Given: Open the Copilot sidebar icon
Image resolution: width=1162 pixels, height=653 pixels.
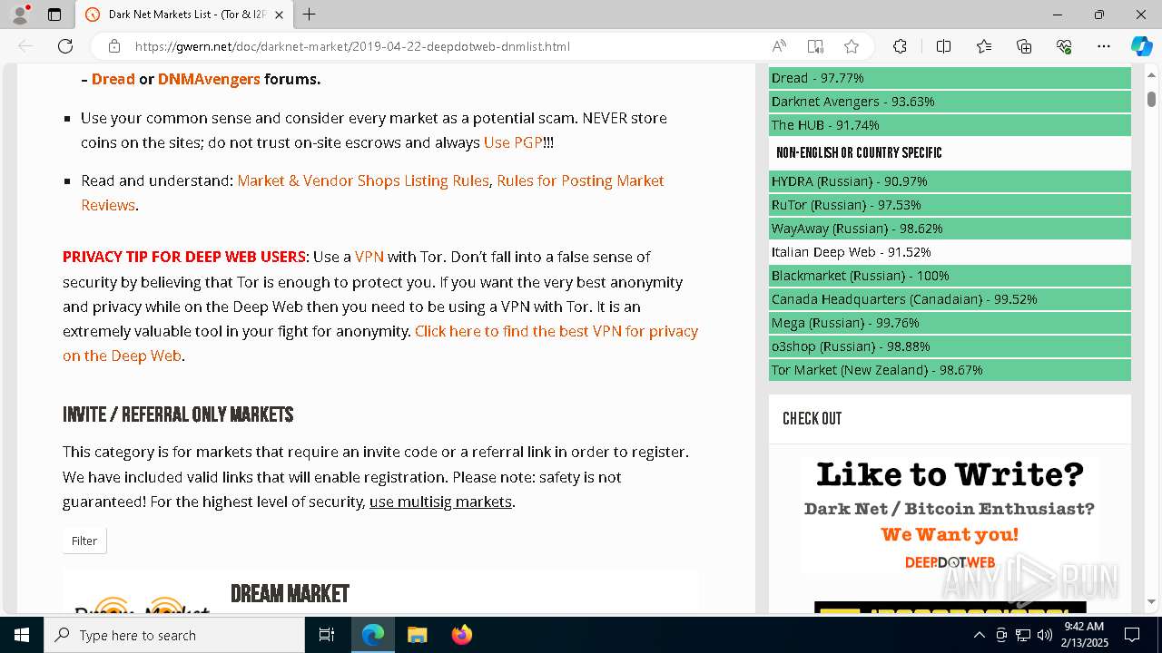Looking at the screenshot, I should [1141, 46].
